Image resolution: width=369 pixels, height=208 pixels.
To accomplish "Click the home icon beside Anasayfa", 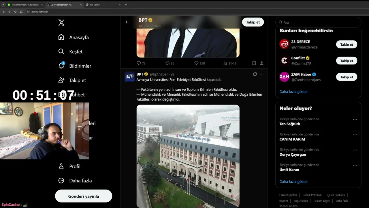I will click(61, 37).
